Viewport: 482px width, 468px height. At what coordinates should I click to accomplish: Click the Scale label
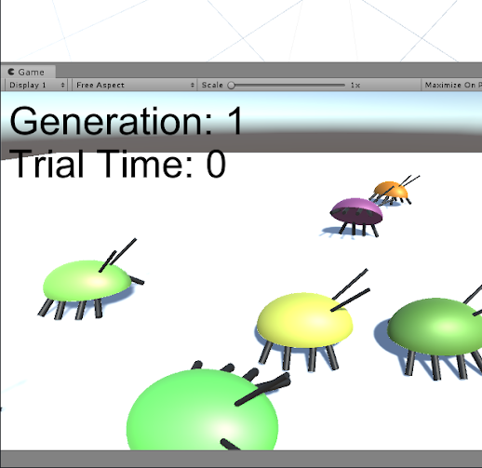pyautogui.click(x=212, y=85)
